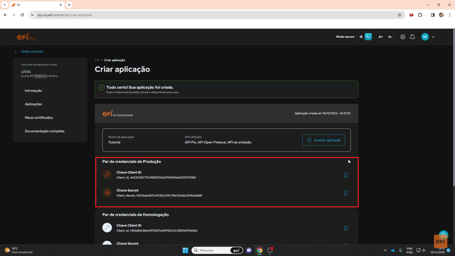The image size is (455, 256).
Task: Expand the account dropdown chevron beside GE
Action: coord(433,37)
